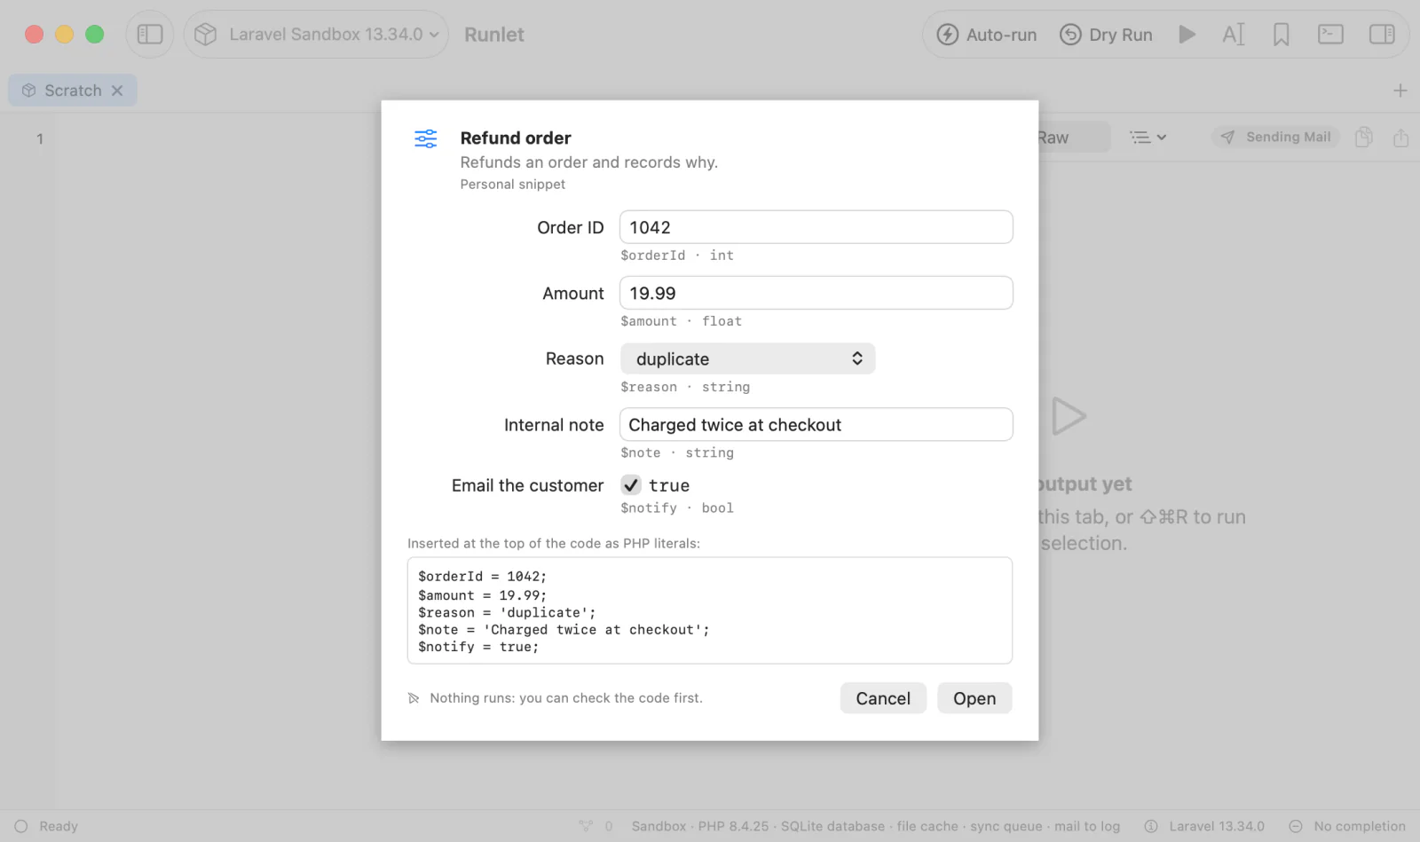Open the bookmark snippets icon

point(1281,35)
